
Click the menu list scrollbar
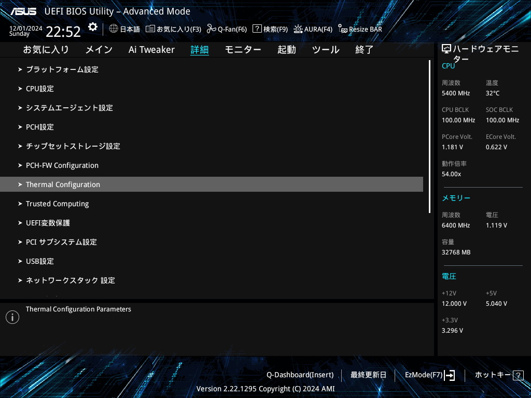coord(429,136)
